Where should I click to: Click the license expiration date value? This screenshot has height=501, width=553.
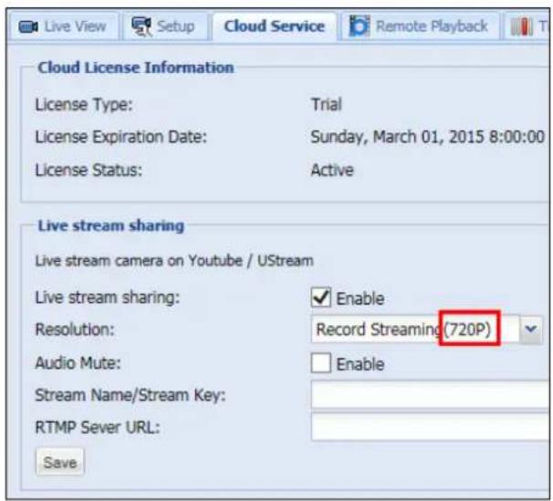tap(427, 137)
